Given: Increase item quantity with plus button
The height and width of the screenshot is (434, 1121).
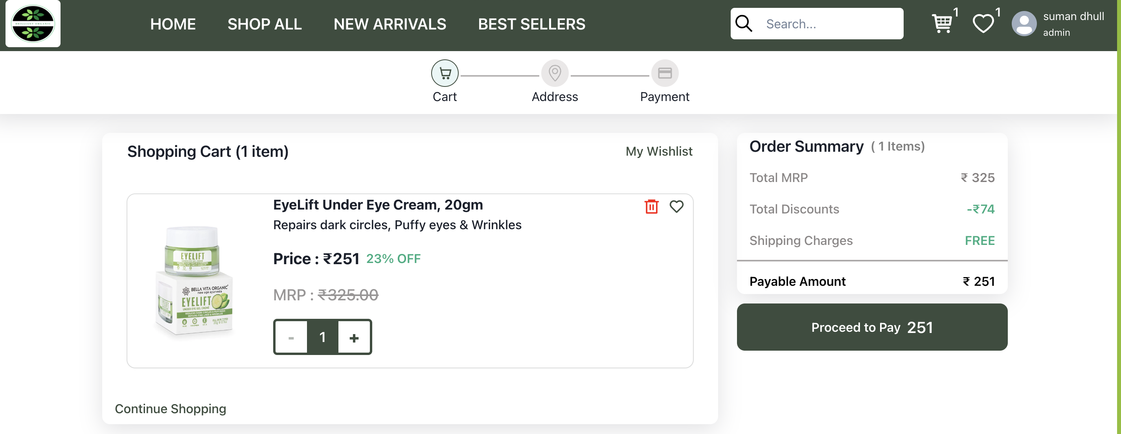Looking at the screenshot, I should point(354,337).
